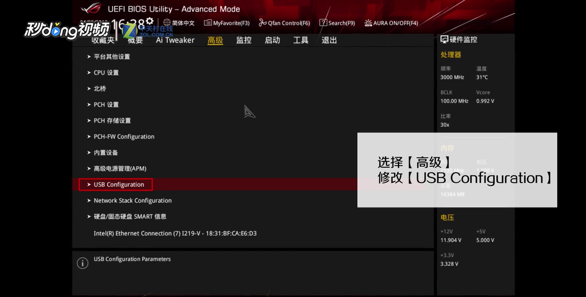586x297 pixels.
Task: Open PCH 设置 submenu
Action: [x=106, y=105]
